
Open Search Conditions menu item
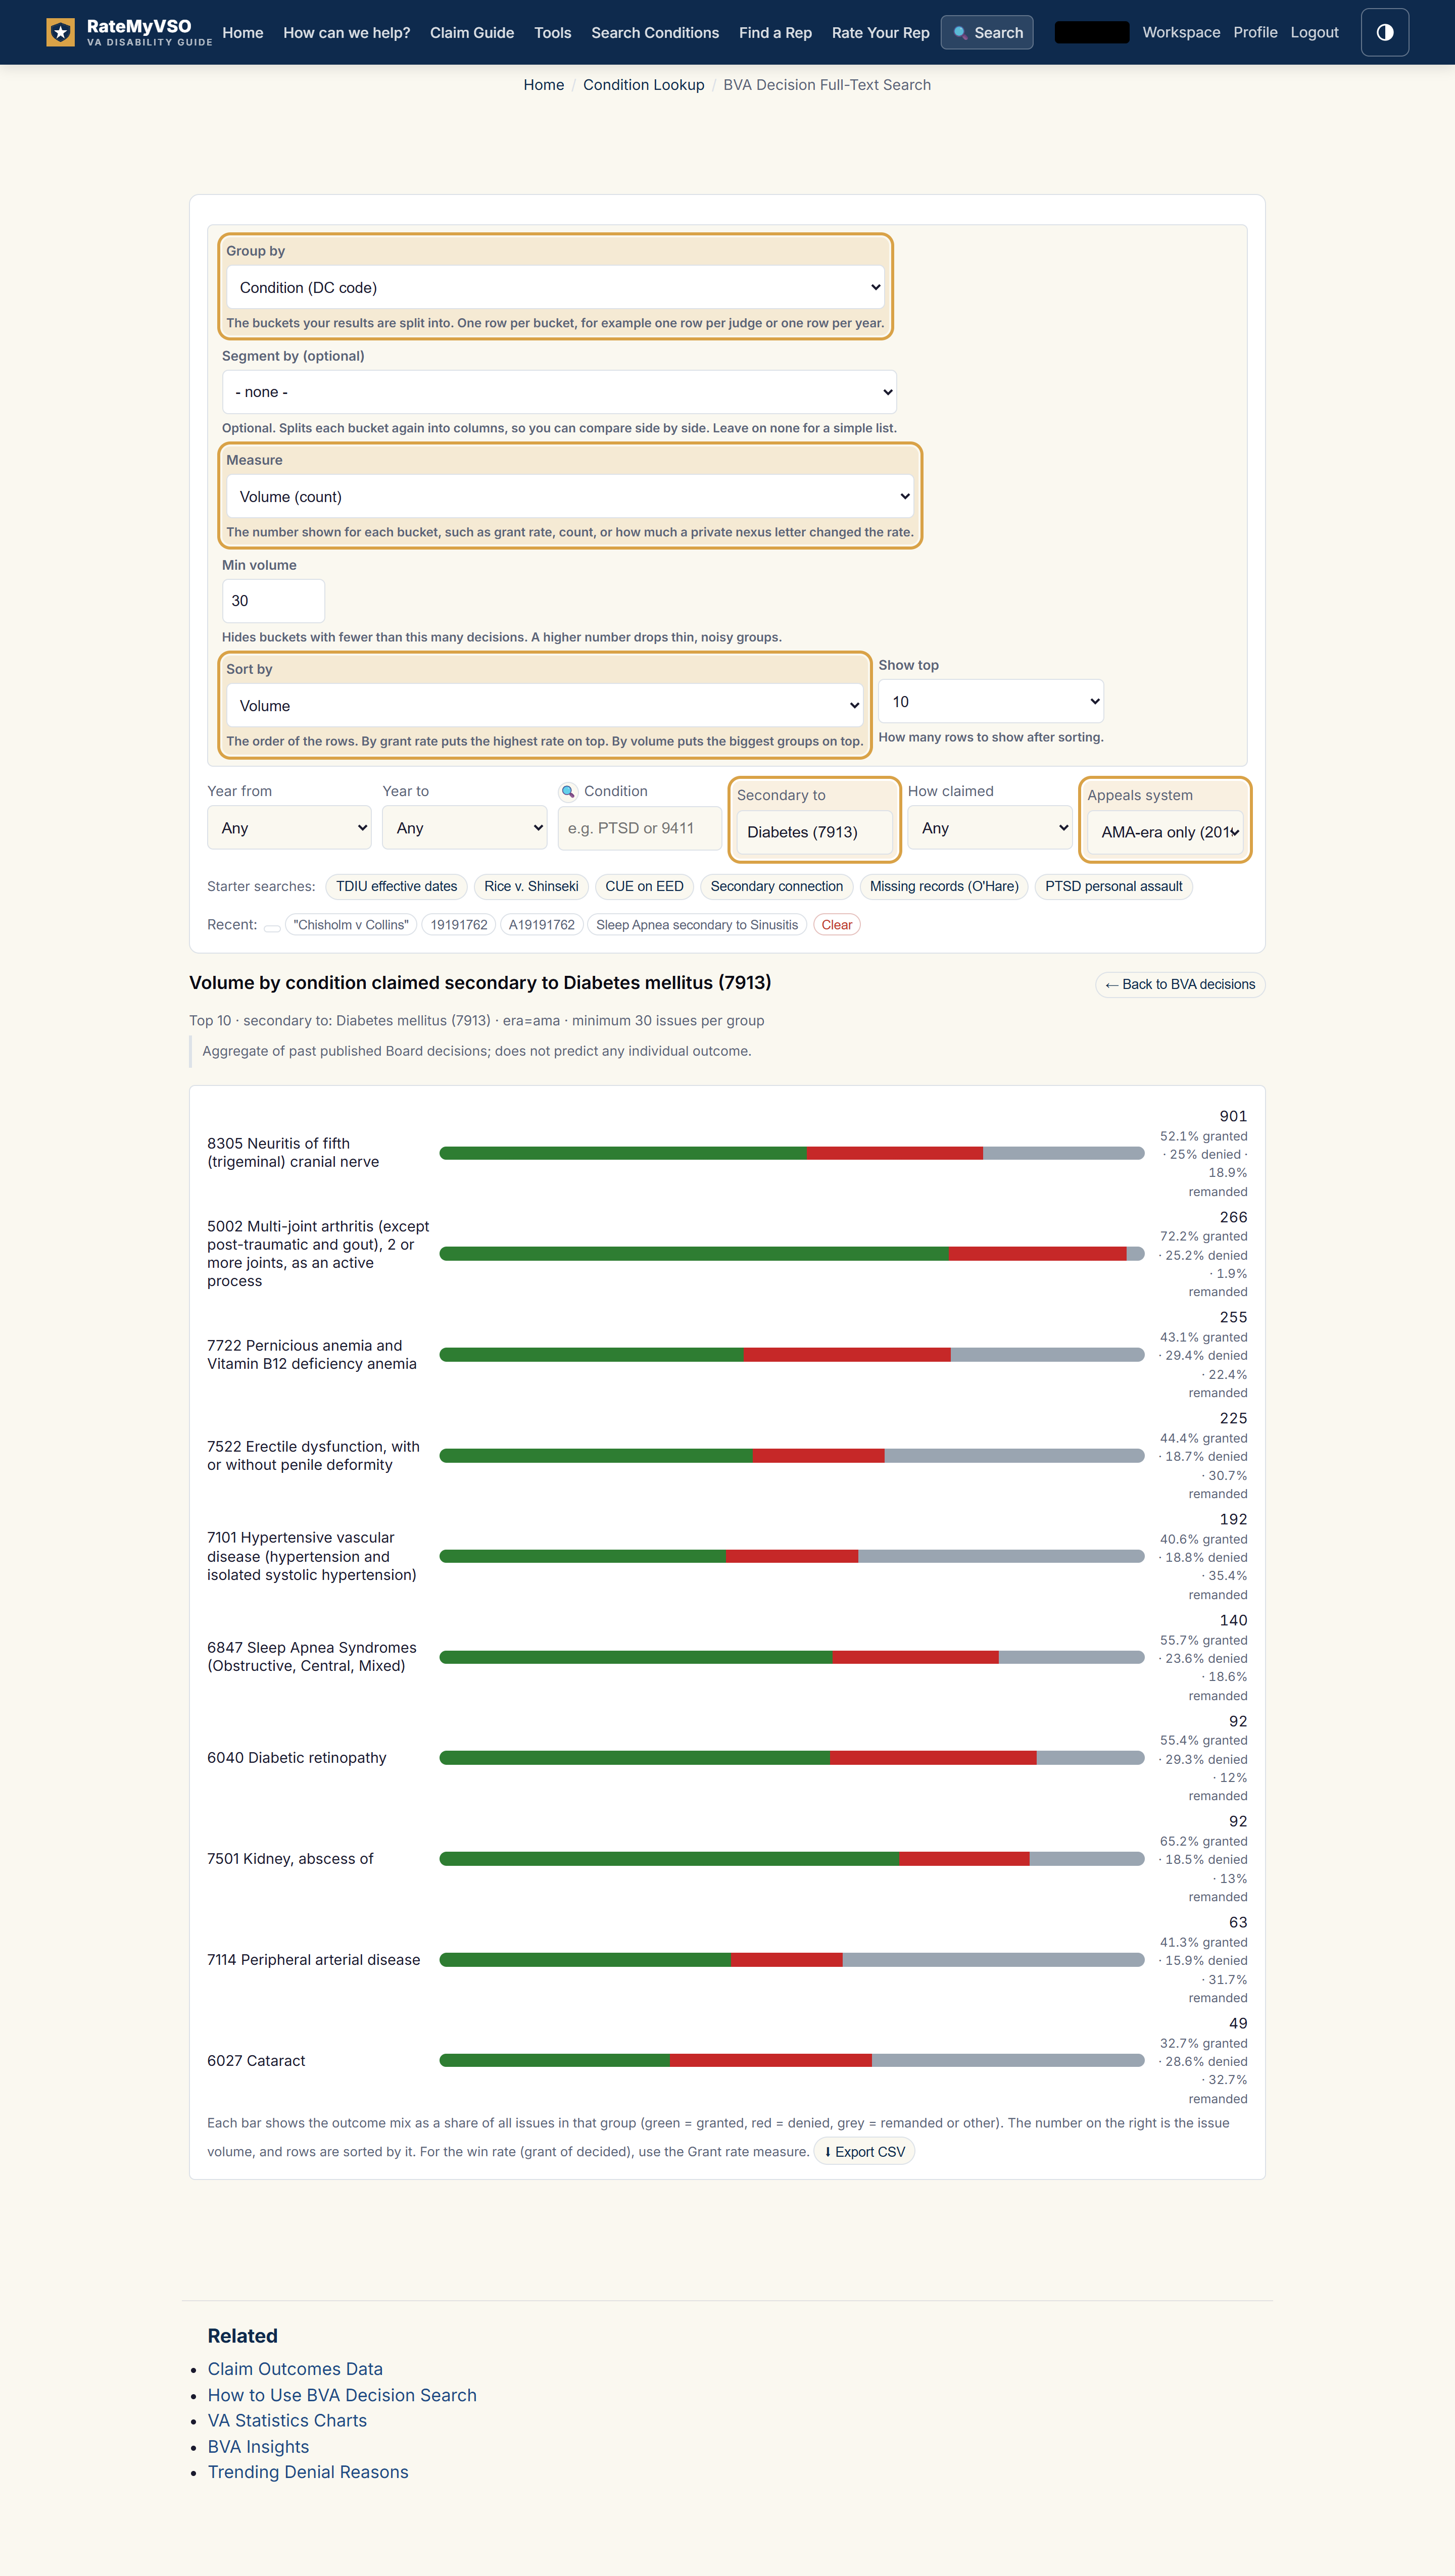[655, 32]
